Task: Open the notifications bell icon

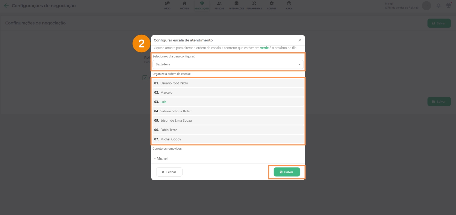Action: point(438,6)
